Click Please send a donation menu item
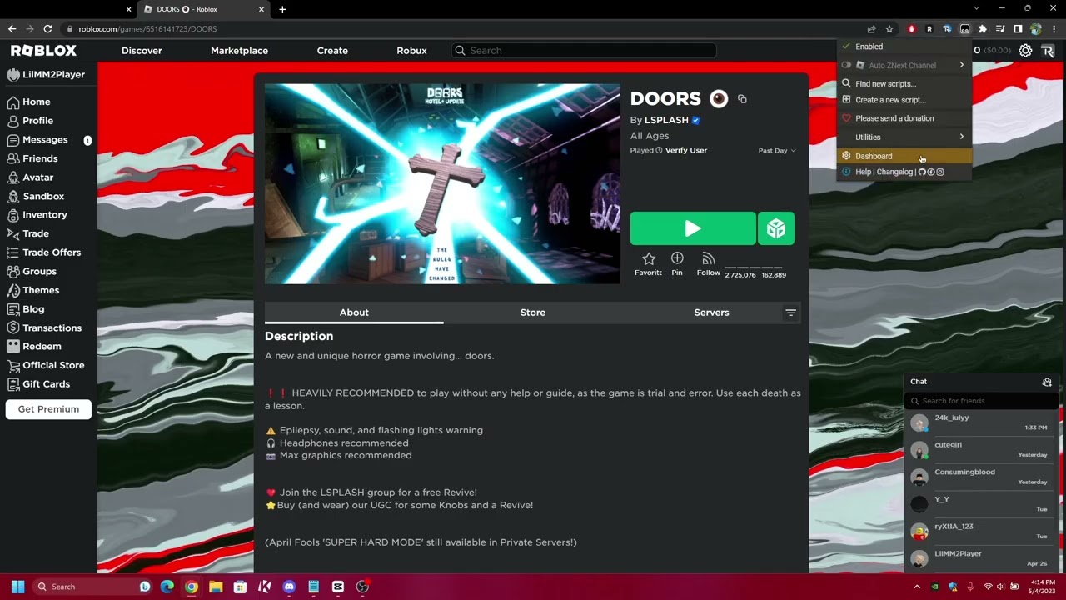The image size is (1066, 600). tap(904, 118)
